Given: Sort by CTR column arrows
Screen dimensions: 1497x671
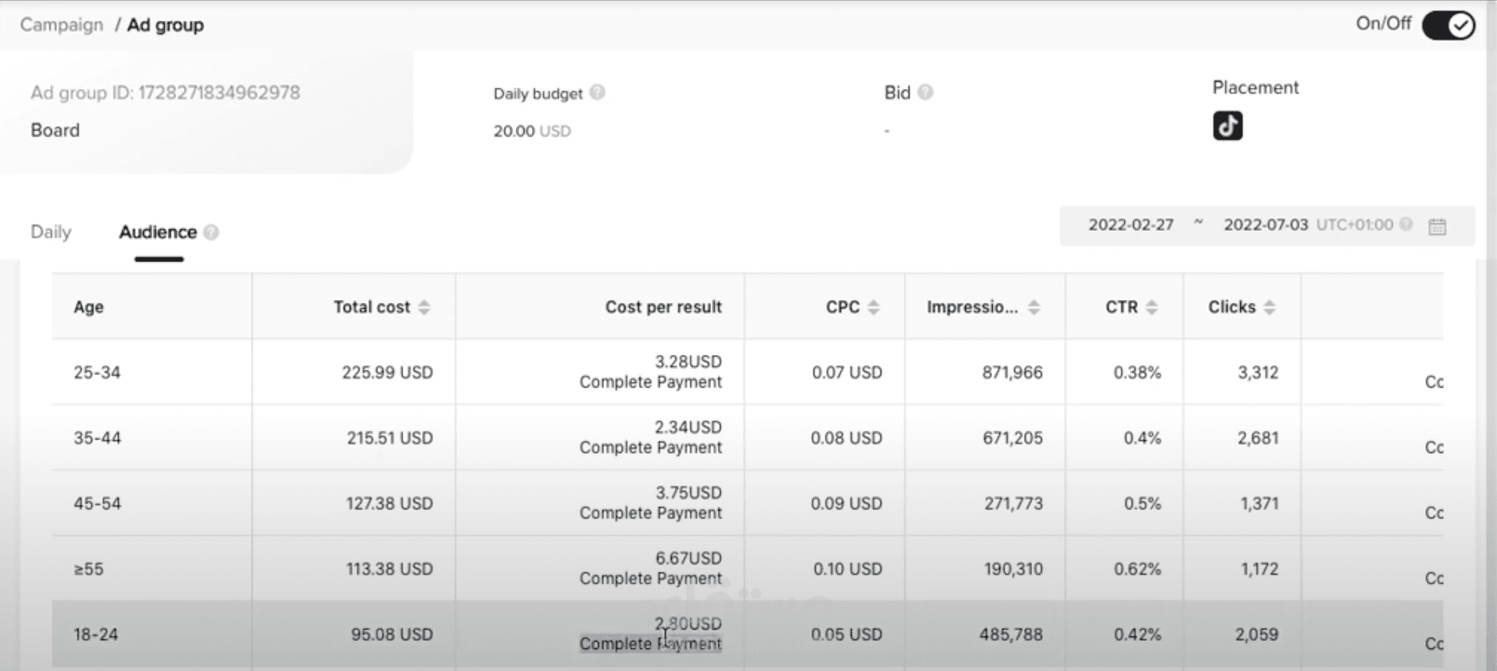Looking at the screenshot, I should point(1152,307).
